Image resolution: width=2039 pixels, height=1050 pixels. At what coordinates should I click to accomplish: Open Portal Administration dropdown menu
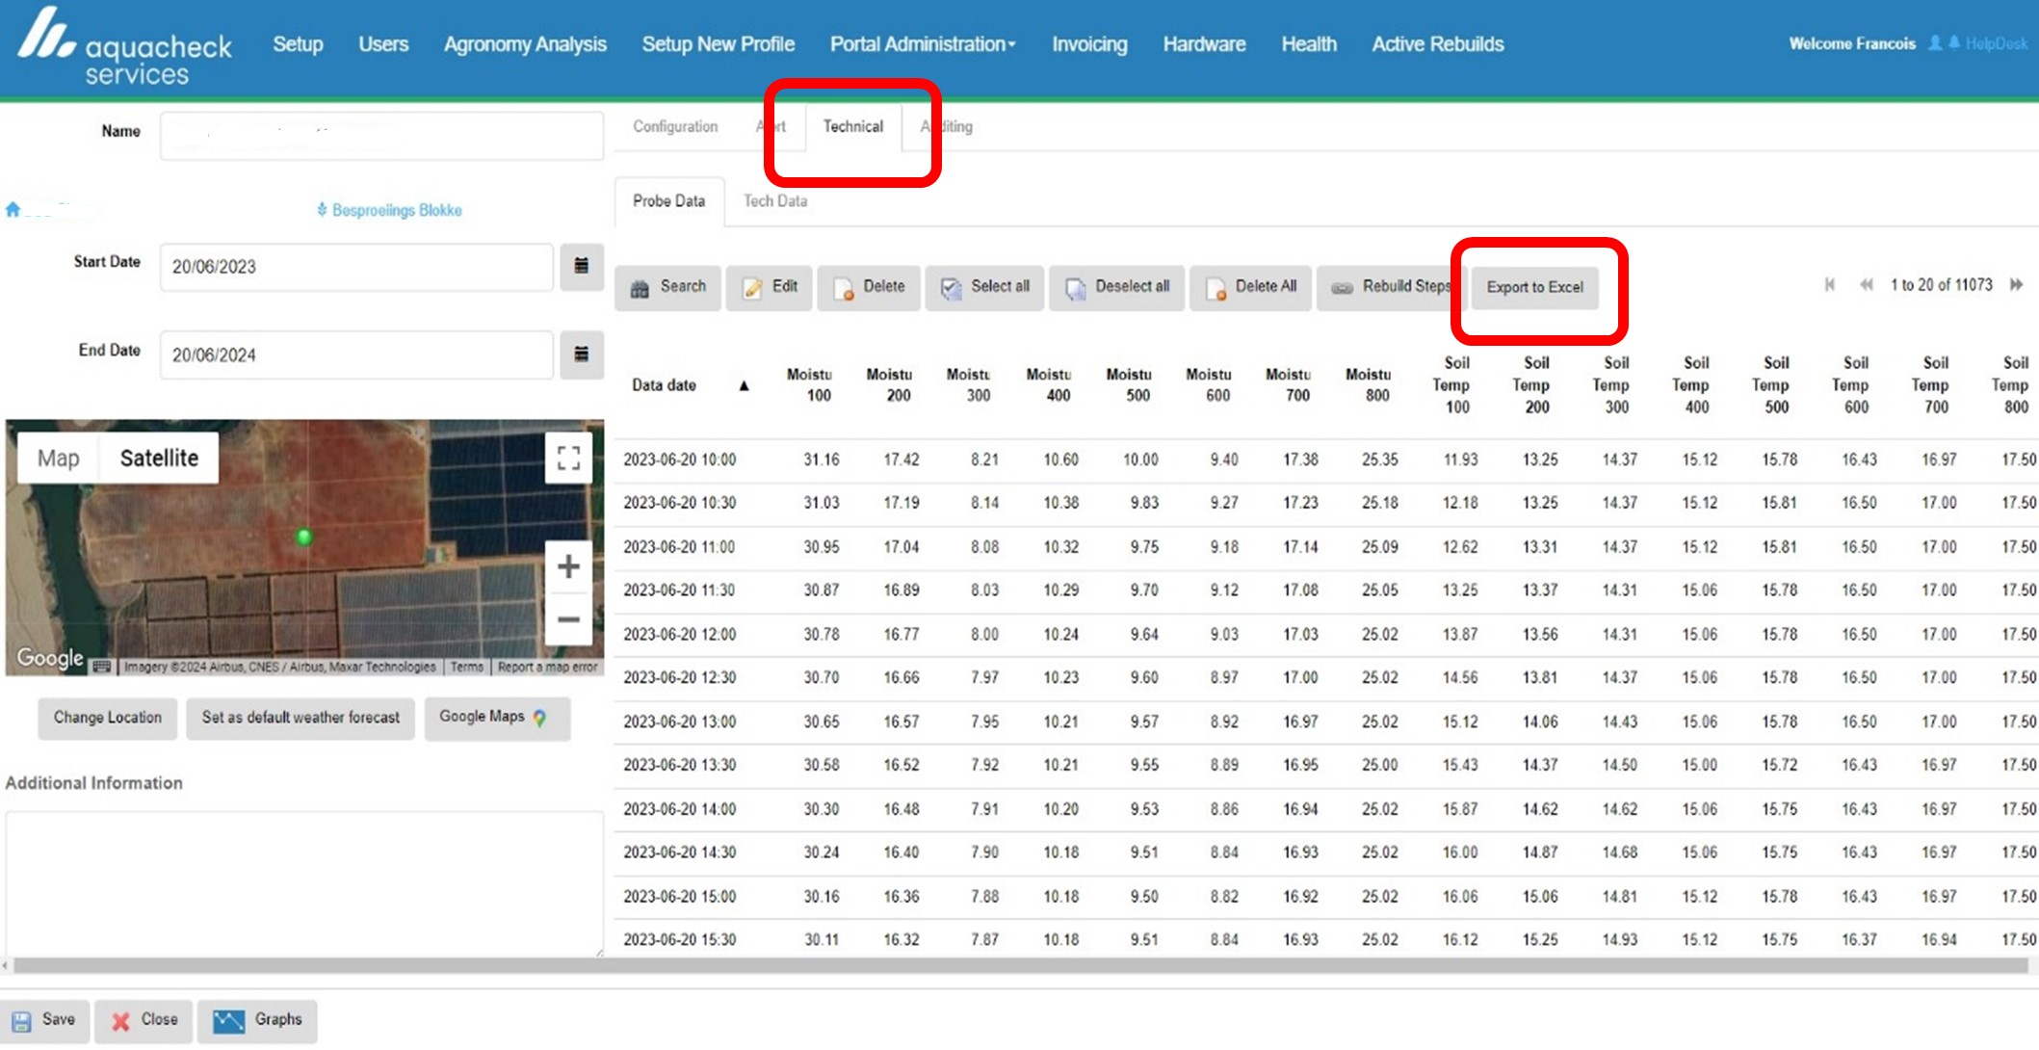coord(923,44)
